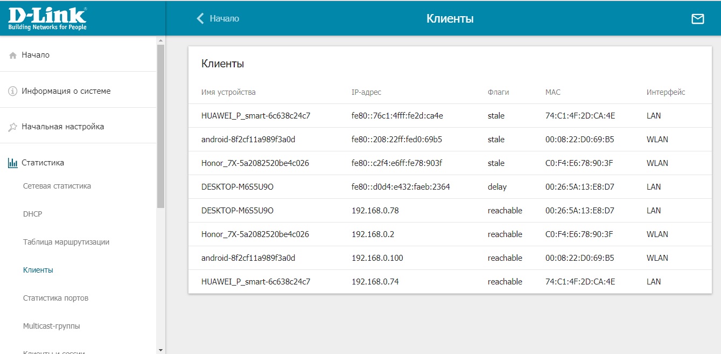Collapse the Статистика menu section

pyautogui.click(x=43, y=163)
